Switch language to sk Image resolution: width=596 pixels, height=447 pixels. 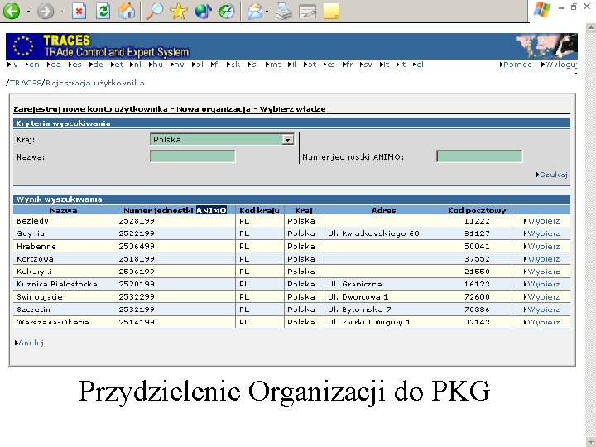233,65
